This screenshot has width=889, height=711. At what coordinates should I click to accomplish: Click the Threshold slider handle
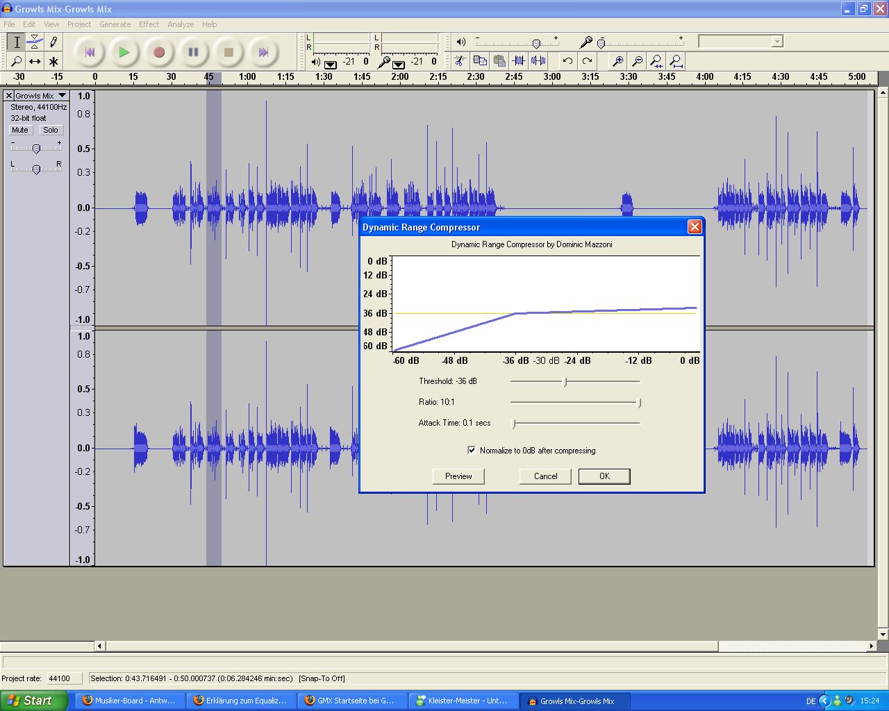pos(565,382)
